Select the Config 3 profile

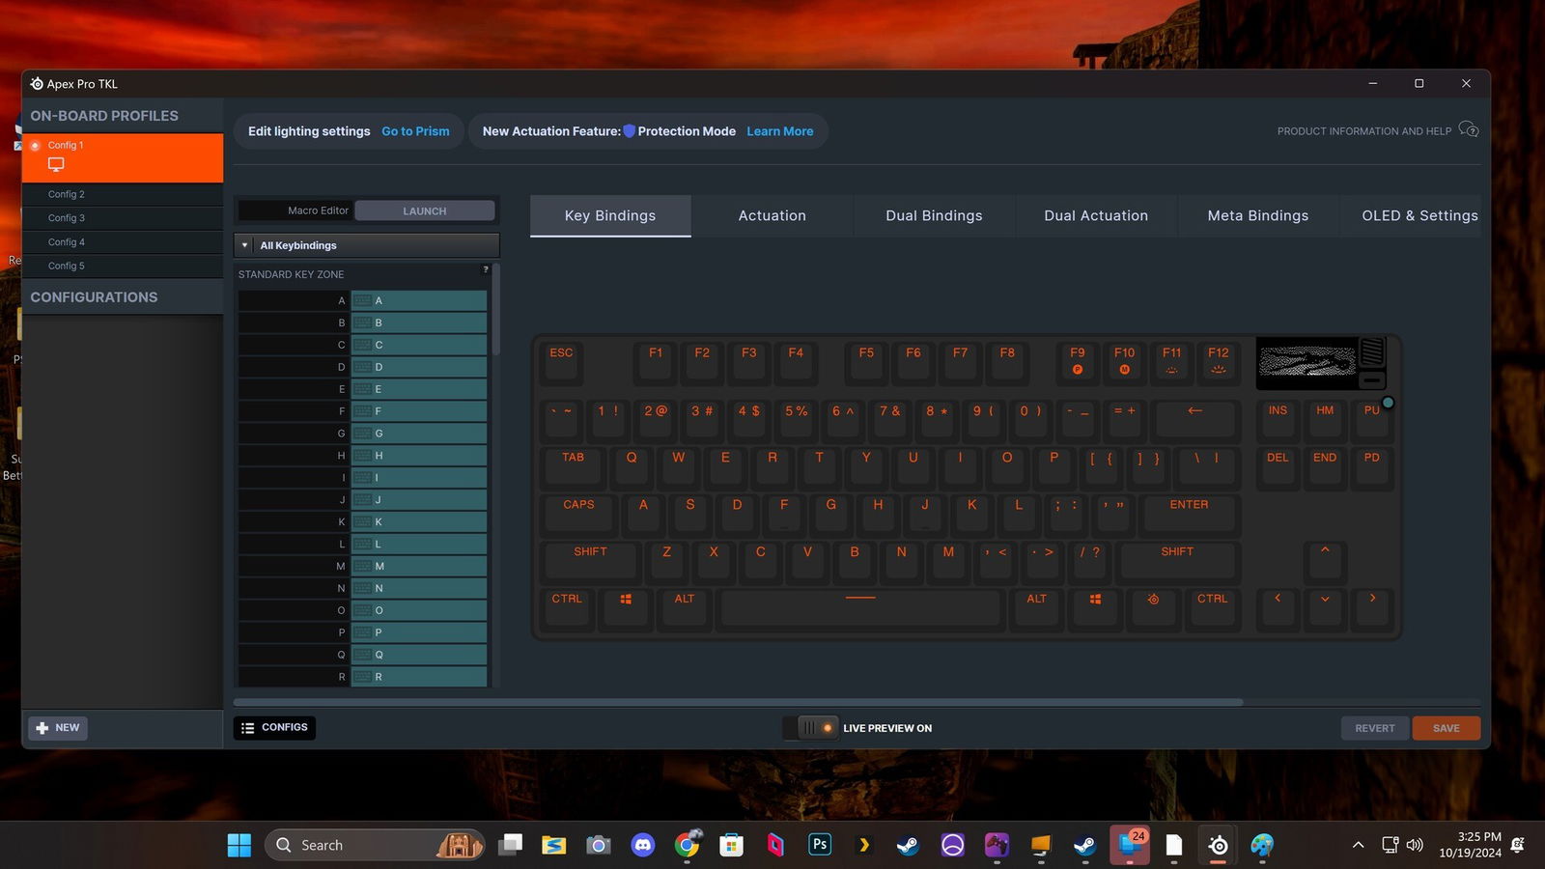coord(123,218)
